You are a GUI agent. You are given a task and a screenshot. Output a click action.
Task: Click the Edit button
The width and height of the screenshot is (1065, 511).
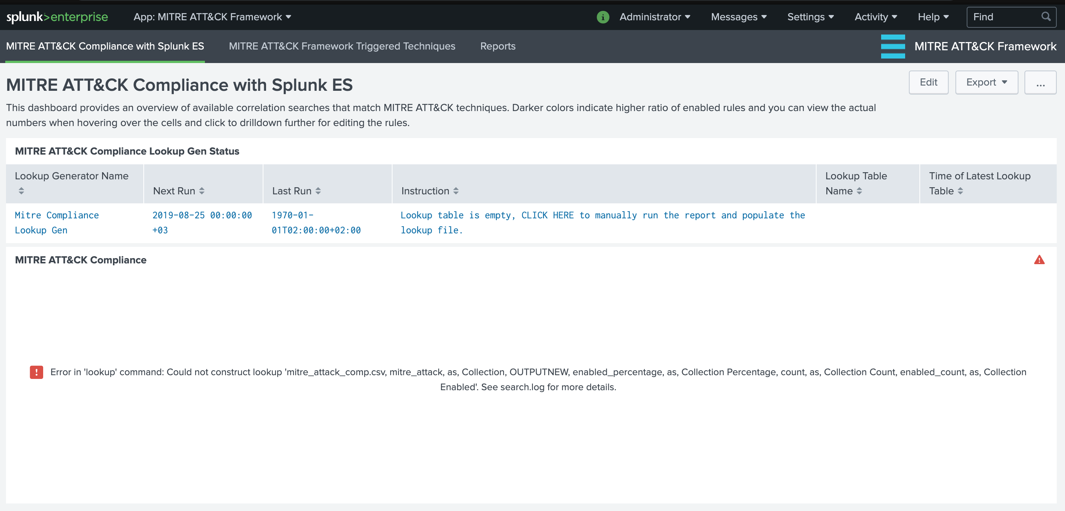928,82
